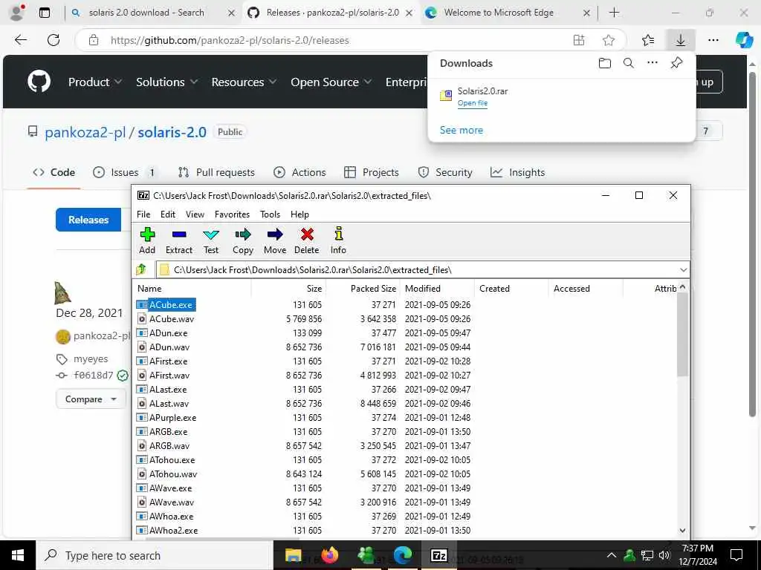The height and width of the screenshot is (570, 761).
Task: Select ARGB.wav in file list
Action: (169, 446)
